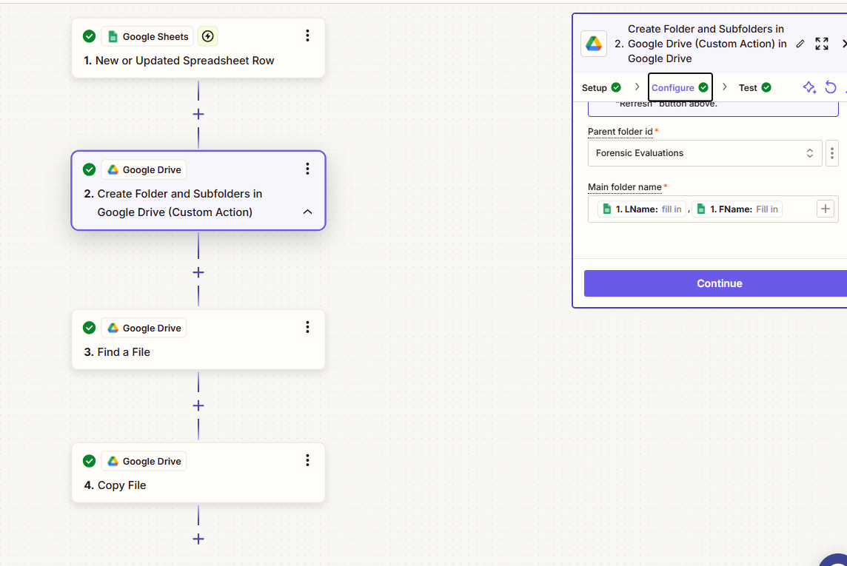The height and width of the screenshot is (566, 847).
Task: Add a step after Copy File
Action: click(198, 539)
